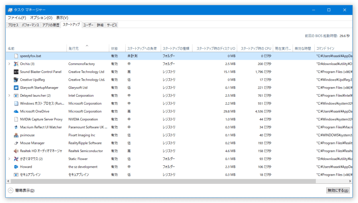Image resolution: width=358 pixels, height=203 pixels.
Task: Collapse to simple view with 簡易表示 arrow
Action: (10, 191)
